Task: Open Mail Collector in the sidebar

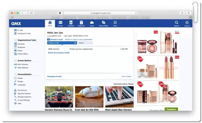Action: point(21,64)
